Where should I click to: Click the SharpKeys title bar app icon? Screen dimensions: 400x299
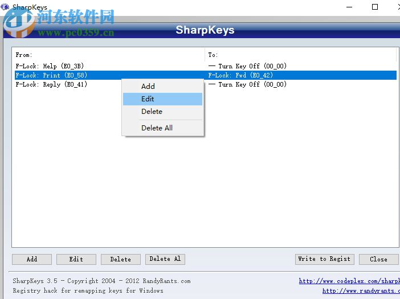click(x=5, y=6)
